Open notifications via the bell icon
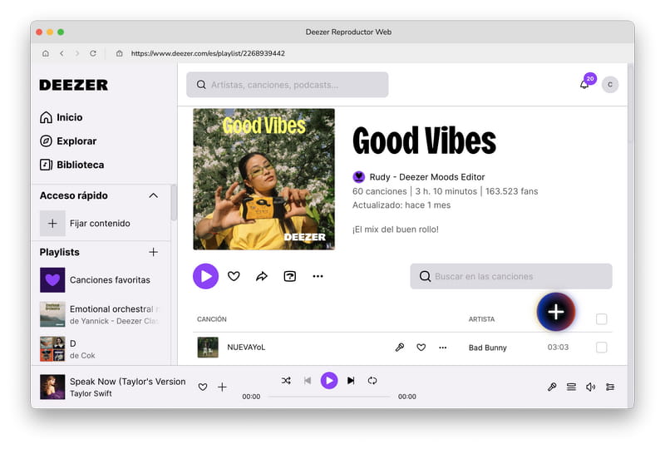This screenshot has height=449, width=665. [584, 85]
